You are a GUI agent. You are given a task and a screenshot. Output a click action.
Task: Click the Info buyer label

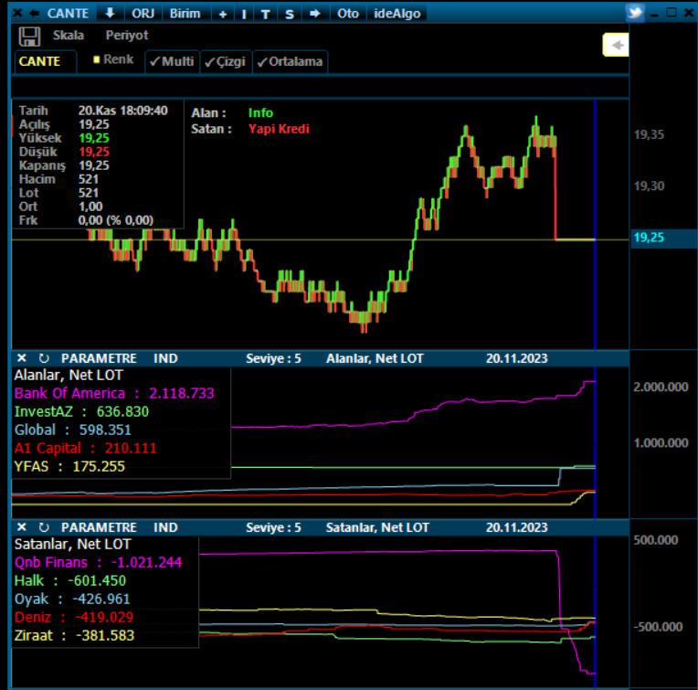coord(260,113)
